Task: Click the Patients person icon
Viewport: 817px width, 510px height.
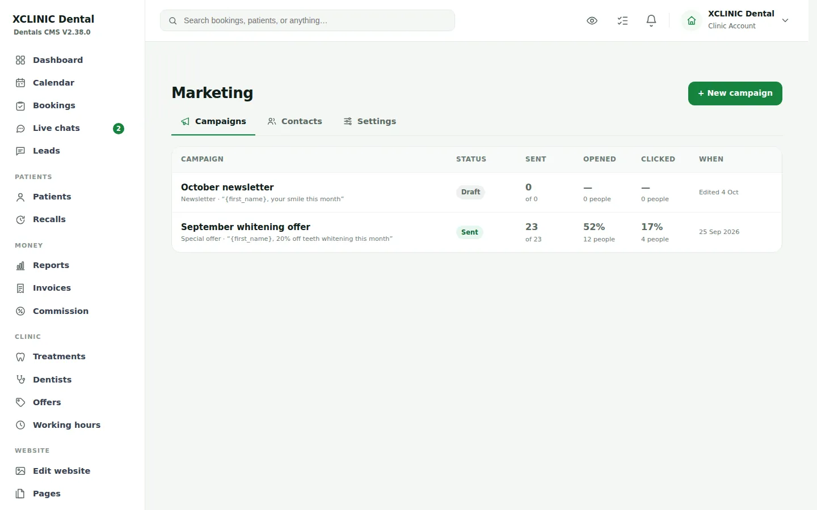Action: click(x=20, y=197)
